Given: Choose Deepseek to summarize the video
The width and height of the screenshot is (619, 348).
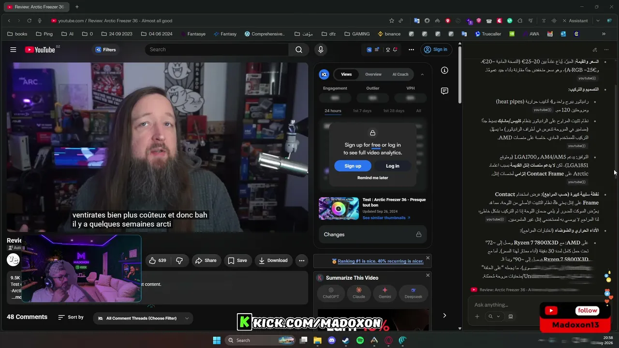Looking at the screenshot, I should coord(413,293).
